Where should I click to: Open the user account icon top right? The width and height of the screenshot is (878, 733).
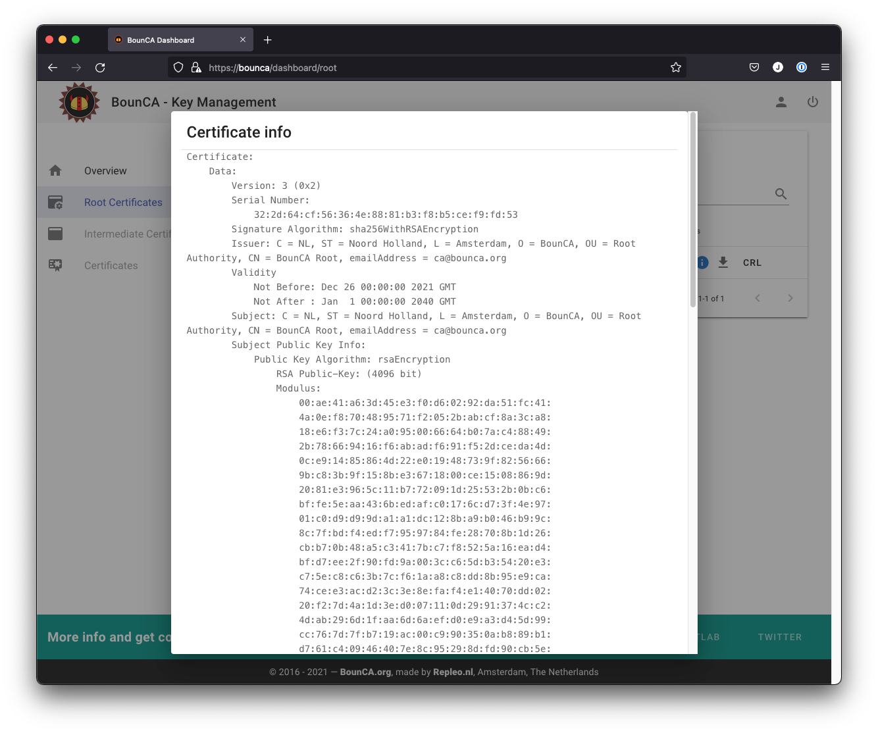781,102
